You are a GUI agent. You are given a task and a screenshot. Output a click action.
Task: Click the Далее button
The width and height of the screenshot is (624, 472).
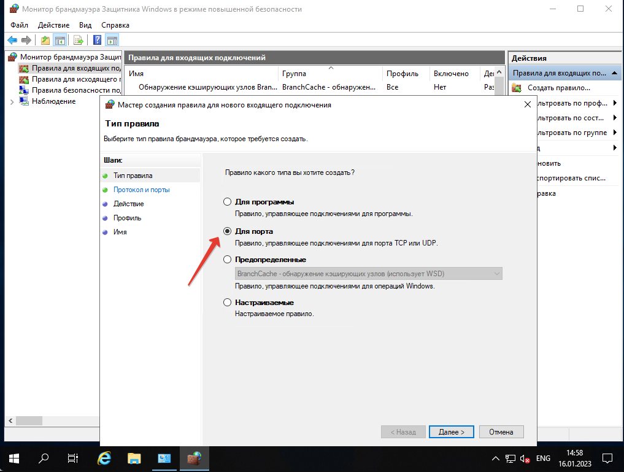coord(452,432)
